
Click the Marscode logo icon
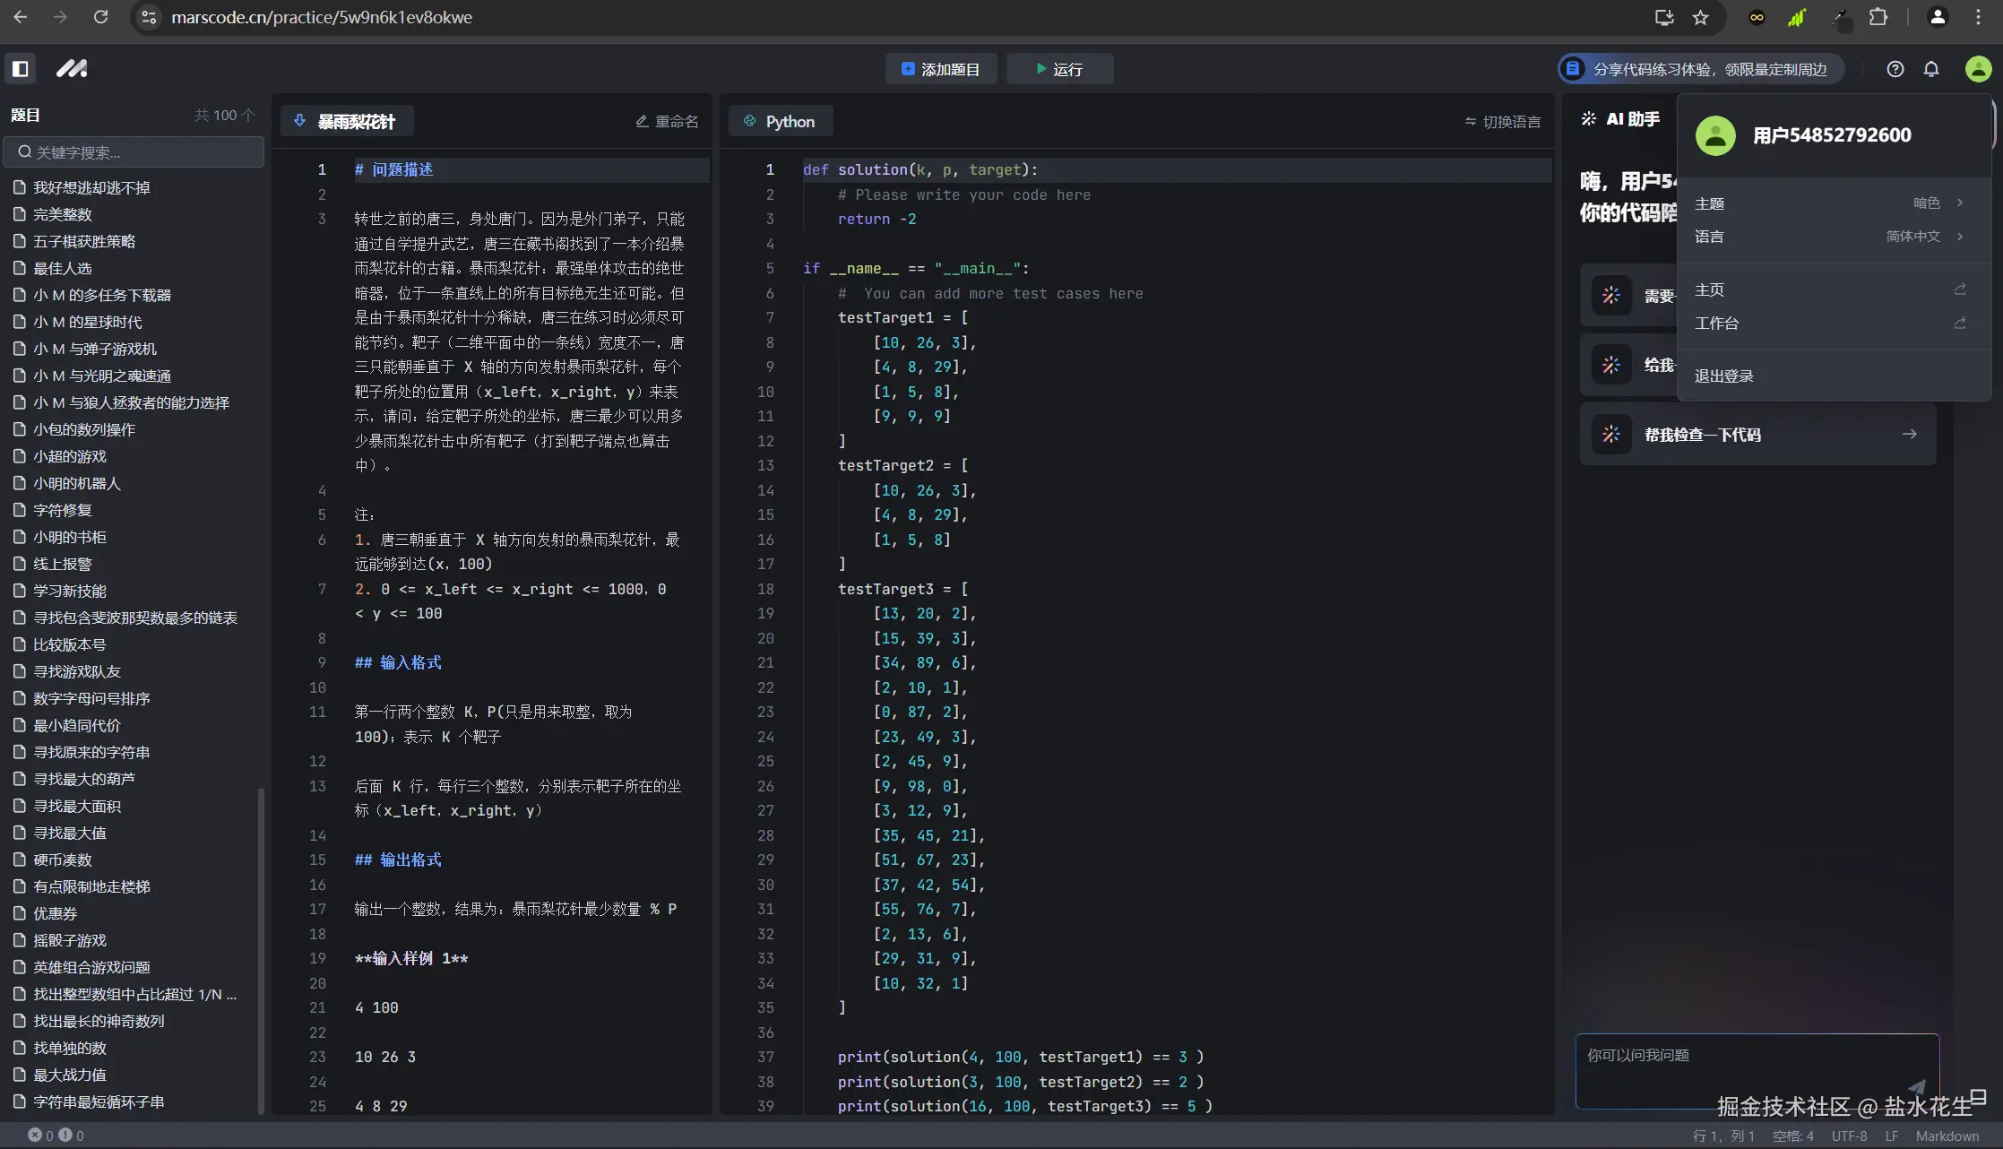pyautogui.click(x=72, y=68)
